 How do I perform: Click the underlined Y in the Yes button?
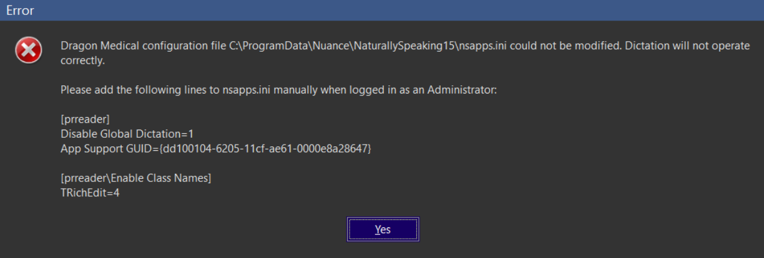click(x=378, y=229)
